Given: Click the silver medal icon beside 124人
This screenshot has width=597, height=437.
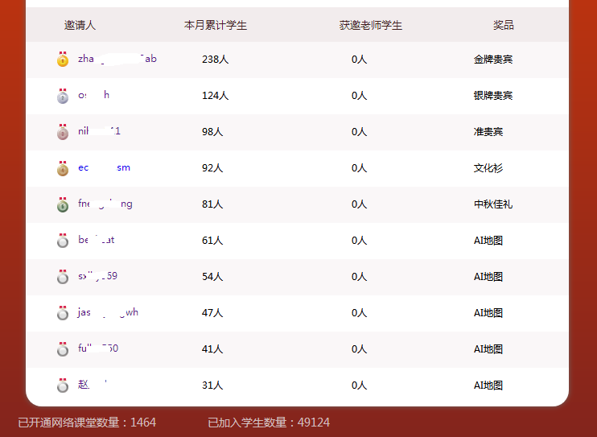Looking at the screenshot, I should click(x=63, y=96).
